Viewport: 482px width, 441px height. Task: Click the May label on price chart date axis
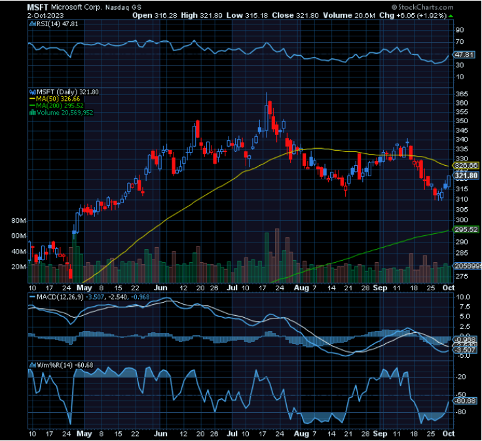click(x=84, y=288)
